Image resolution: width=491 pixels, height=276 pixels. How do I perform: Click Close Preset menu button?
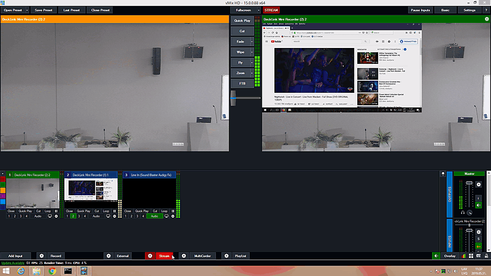(100, 10)
